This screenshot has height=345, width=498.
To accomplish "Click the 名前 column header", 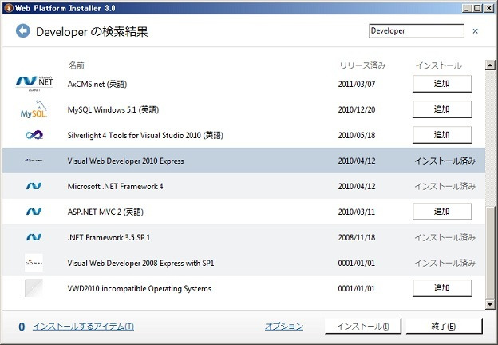I will click(x=77, y=65).
